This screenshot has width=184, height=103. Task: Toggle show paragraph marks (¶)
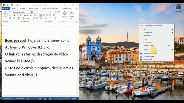click(x=55, y=18)
